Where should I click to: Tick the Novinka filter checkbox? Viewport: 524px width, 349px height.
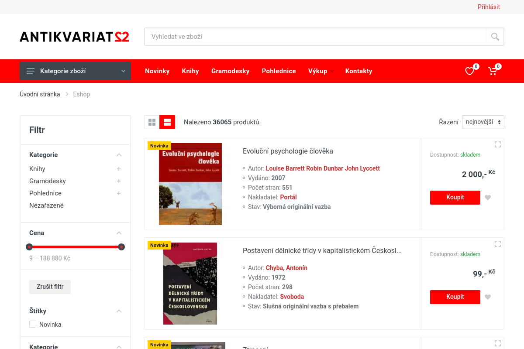pos(33,324)
